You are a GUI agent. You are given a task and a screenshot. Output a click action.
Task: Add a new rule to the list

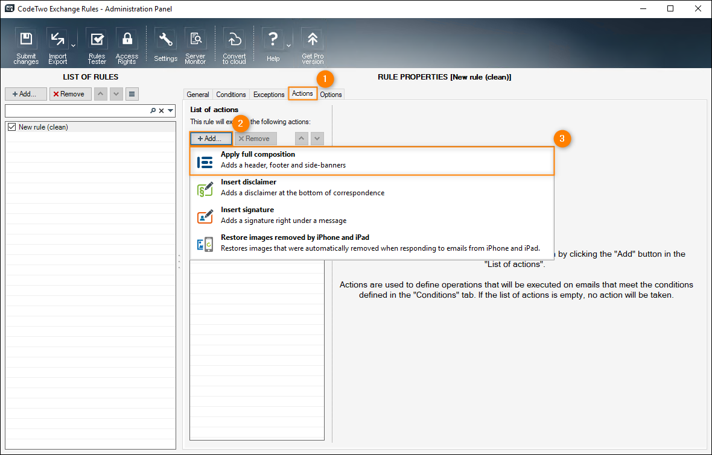pos(26,94)
